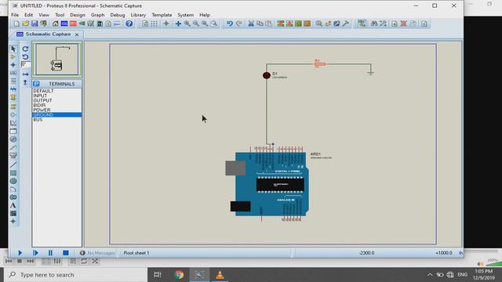Image resolution: width=502 pixels, height=282 pixels.
Task: Rotate anticlockwise with the curved arrow button
Action: pyautogui.click(x=25, y=57)
